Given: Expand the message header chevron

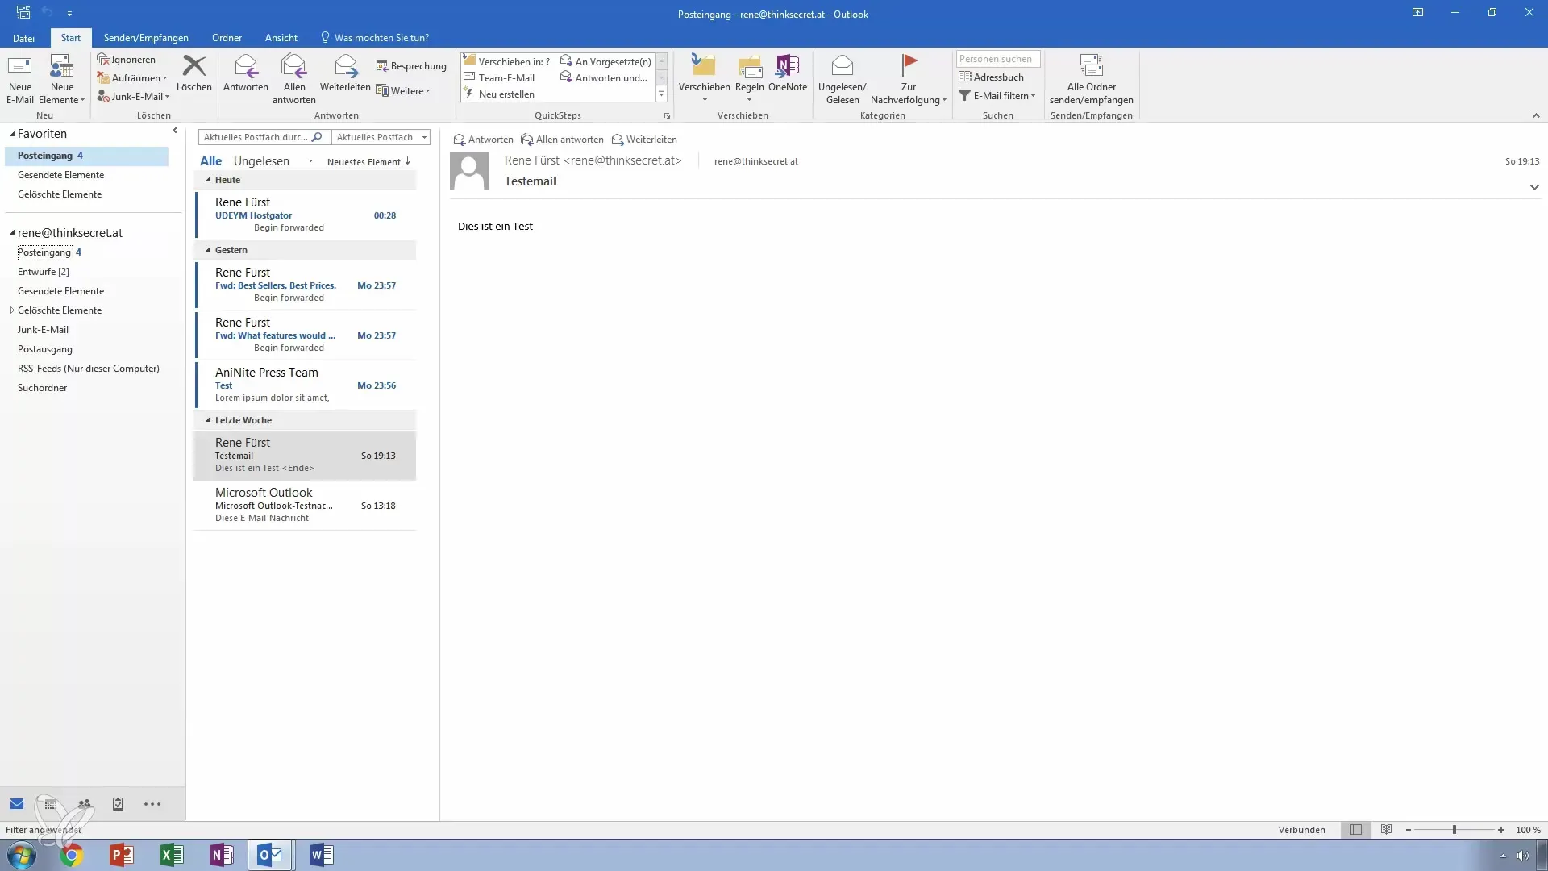Looking at the screenshot, I should point(1534,187).
